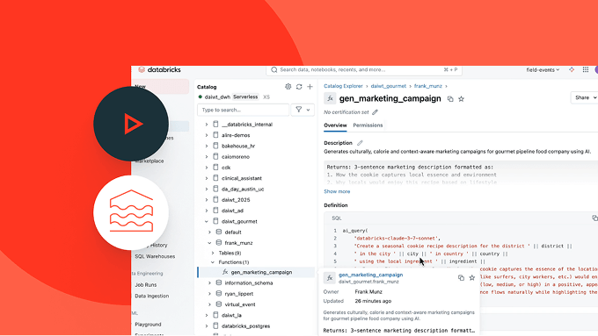Click the fx icon in hover card
Image resolution: width=598 pixels, height=336 pixels.
(x=329, y=278)
